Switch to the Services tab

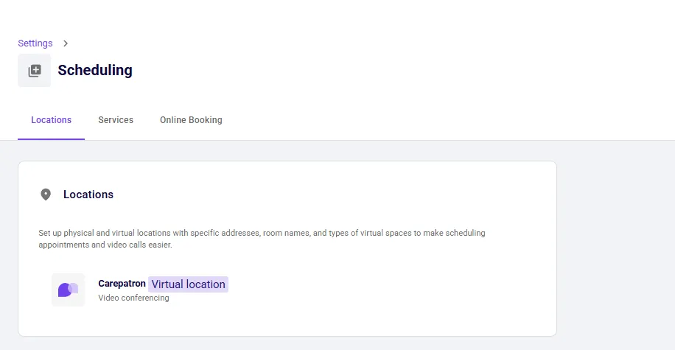(x=116, y=120)
